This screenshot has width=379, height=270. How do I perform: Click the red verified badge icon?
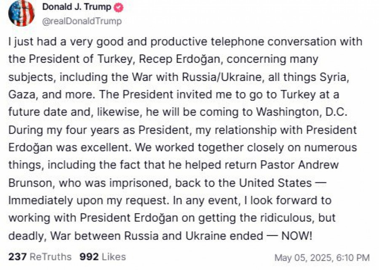point(118,8)
